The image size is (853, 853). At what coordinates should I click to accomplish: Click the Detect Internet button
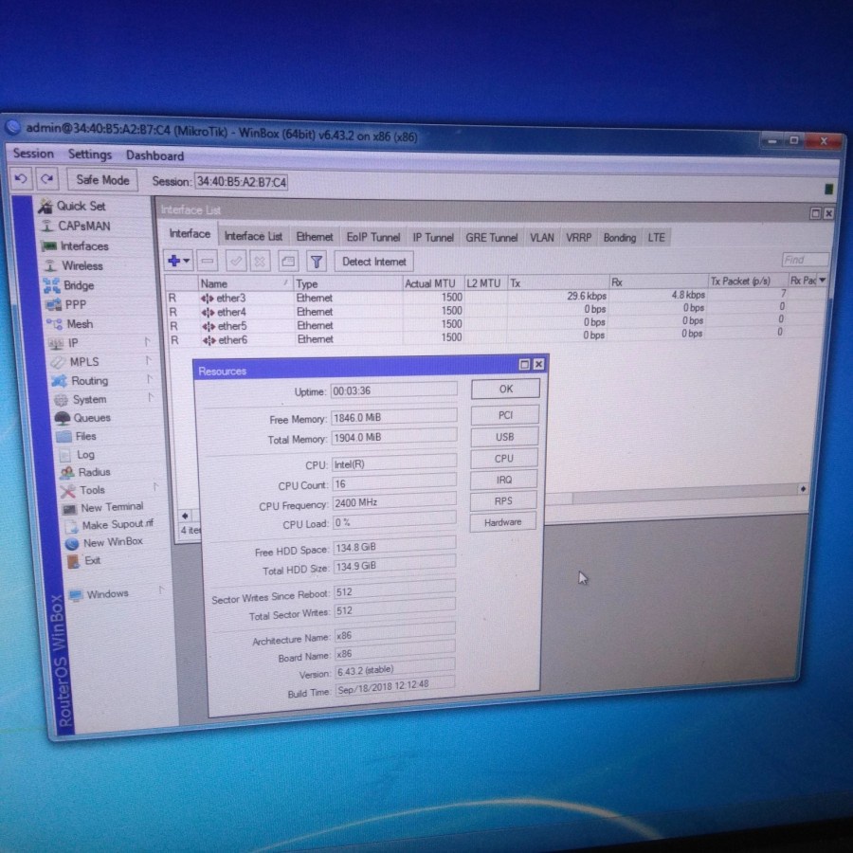373,262
